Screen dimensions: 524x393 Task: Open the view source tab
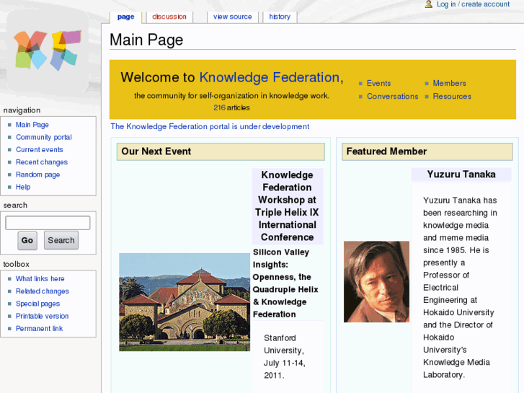click(232, 17)
